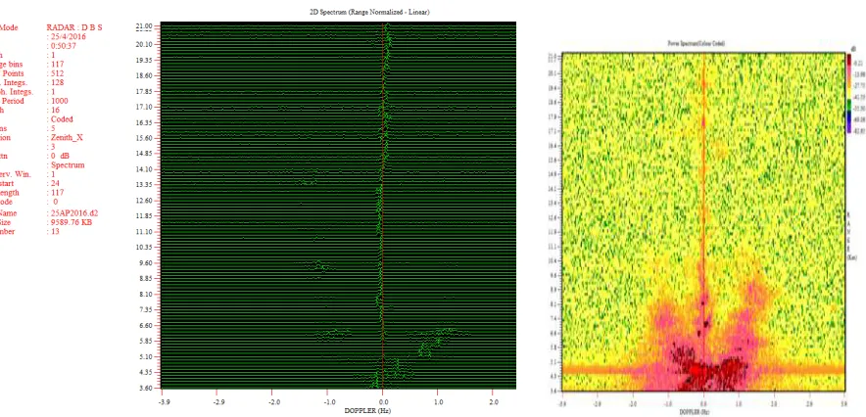Click the date value '25/4/2016'
866x417 pixels.
point(68,36)
